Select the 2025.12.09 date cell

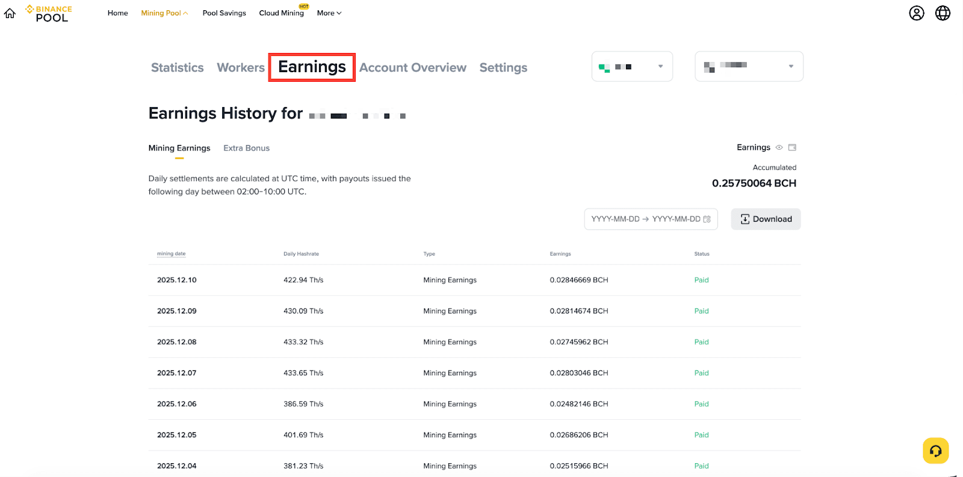coord(177,311)
